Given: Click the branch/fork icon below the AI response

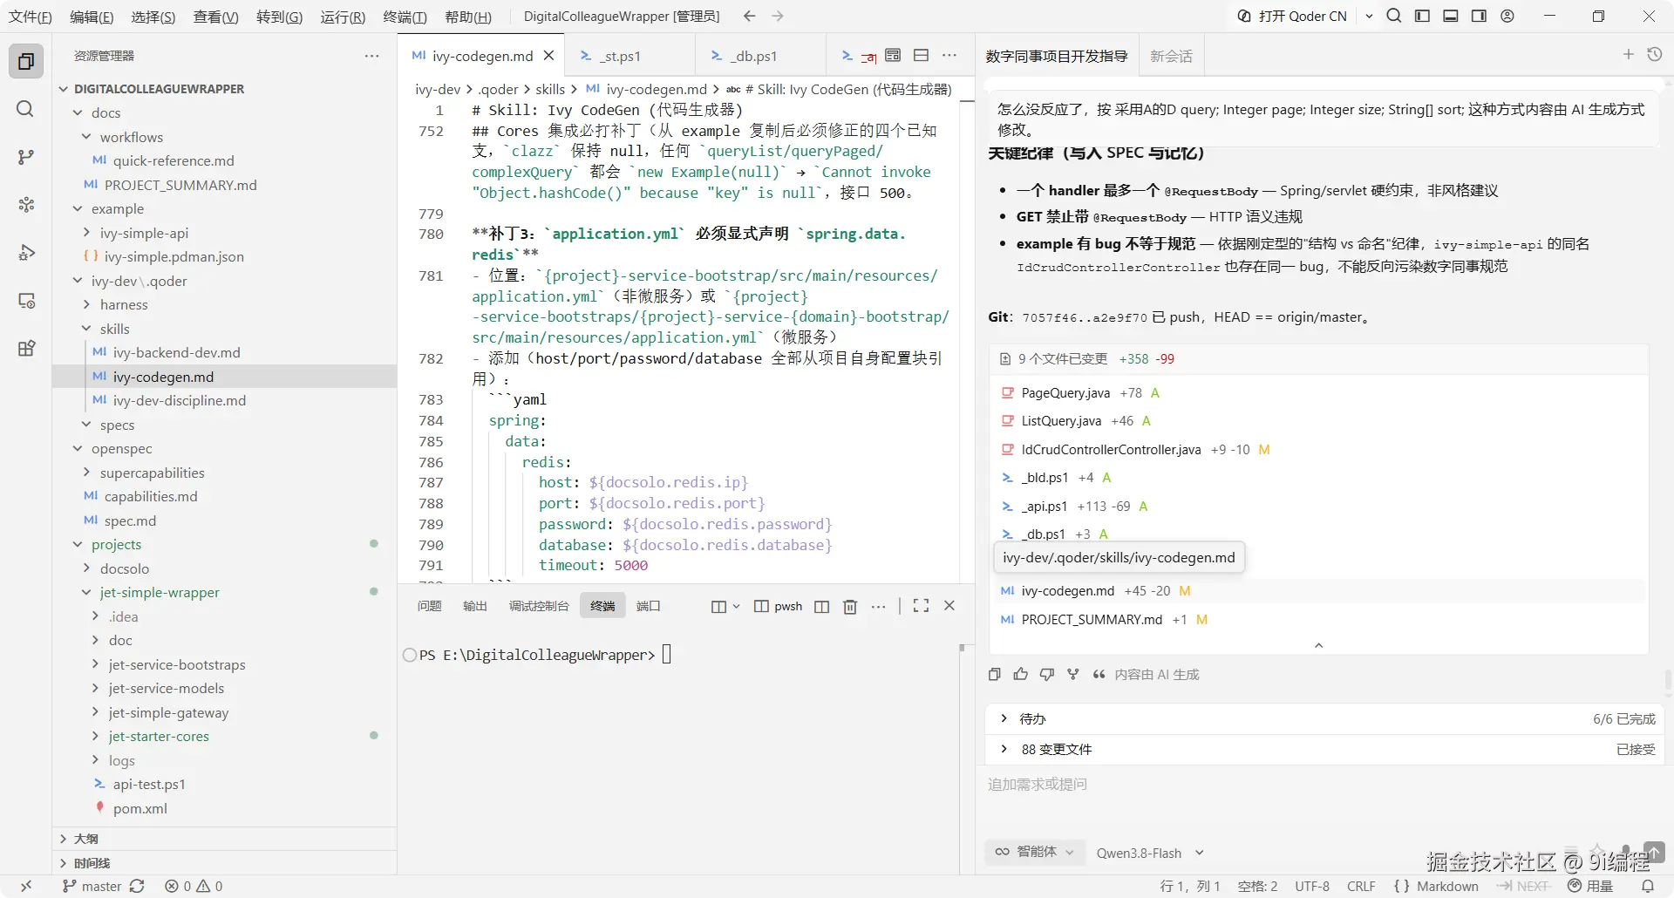Looking at the screenshot, I should coord(1073,674).
